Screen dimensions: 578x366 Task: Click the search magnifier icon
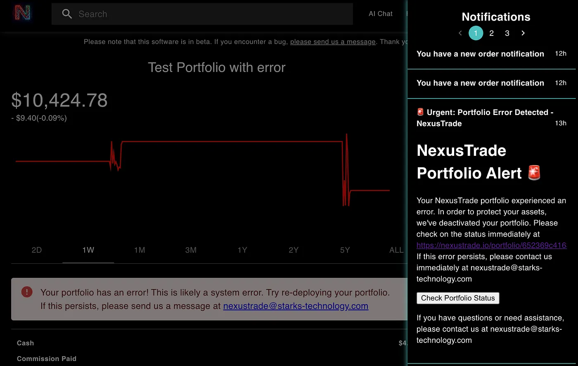(x=67, y=14)
